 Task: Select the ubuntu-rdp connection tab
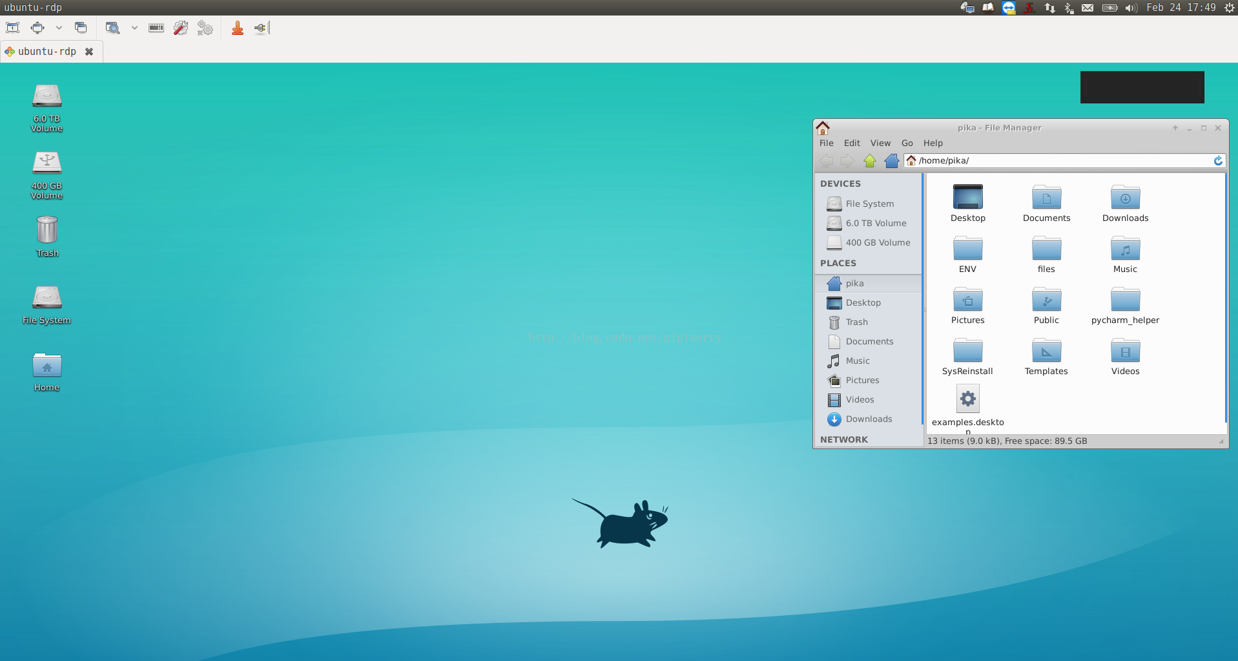[x=46, y=52]
